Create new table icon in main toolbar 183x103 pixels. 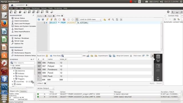click(29, 12)
